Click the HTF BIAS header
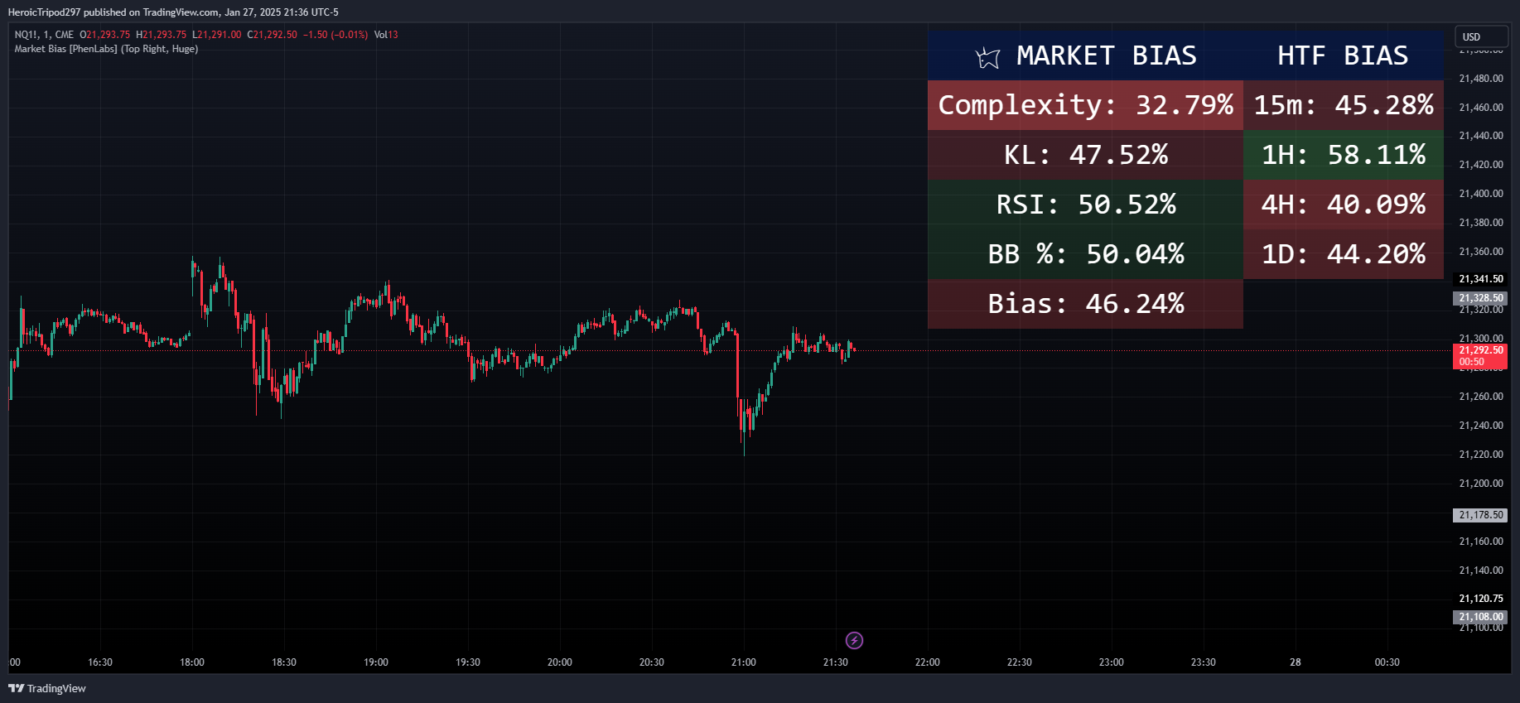 1343,55
